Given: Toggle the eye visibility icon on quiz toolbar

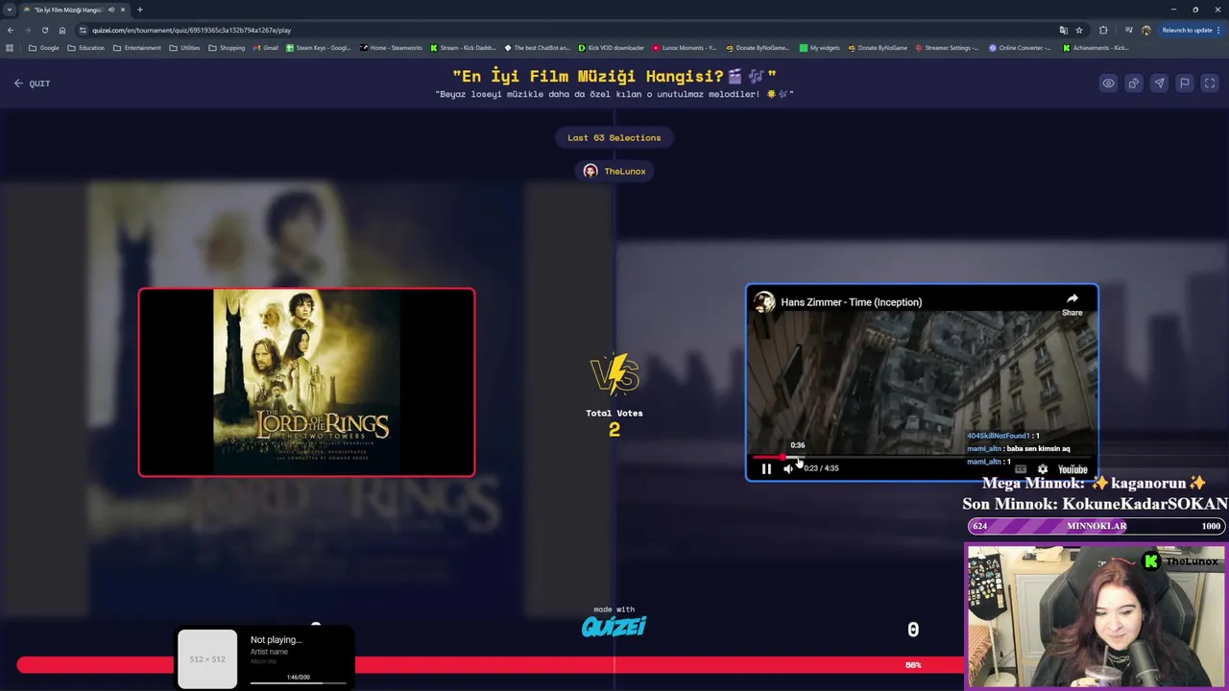Looking at the screenshot, I should 1108,83.
